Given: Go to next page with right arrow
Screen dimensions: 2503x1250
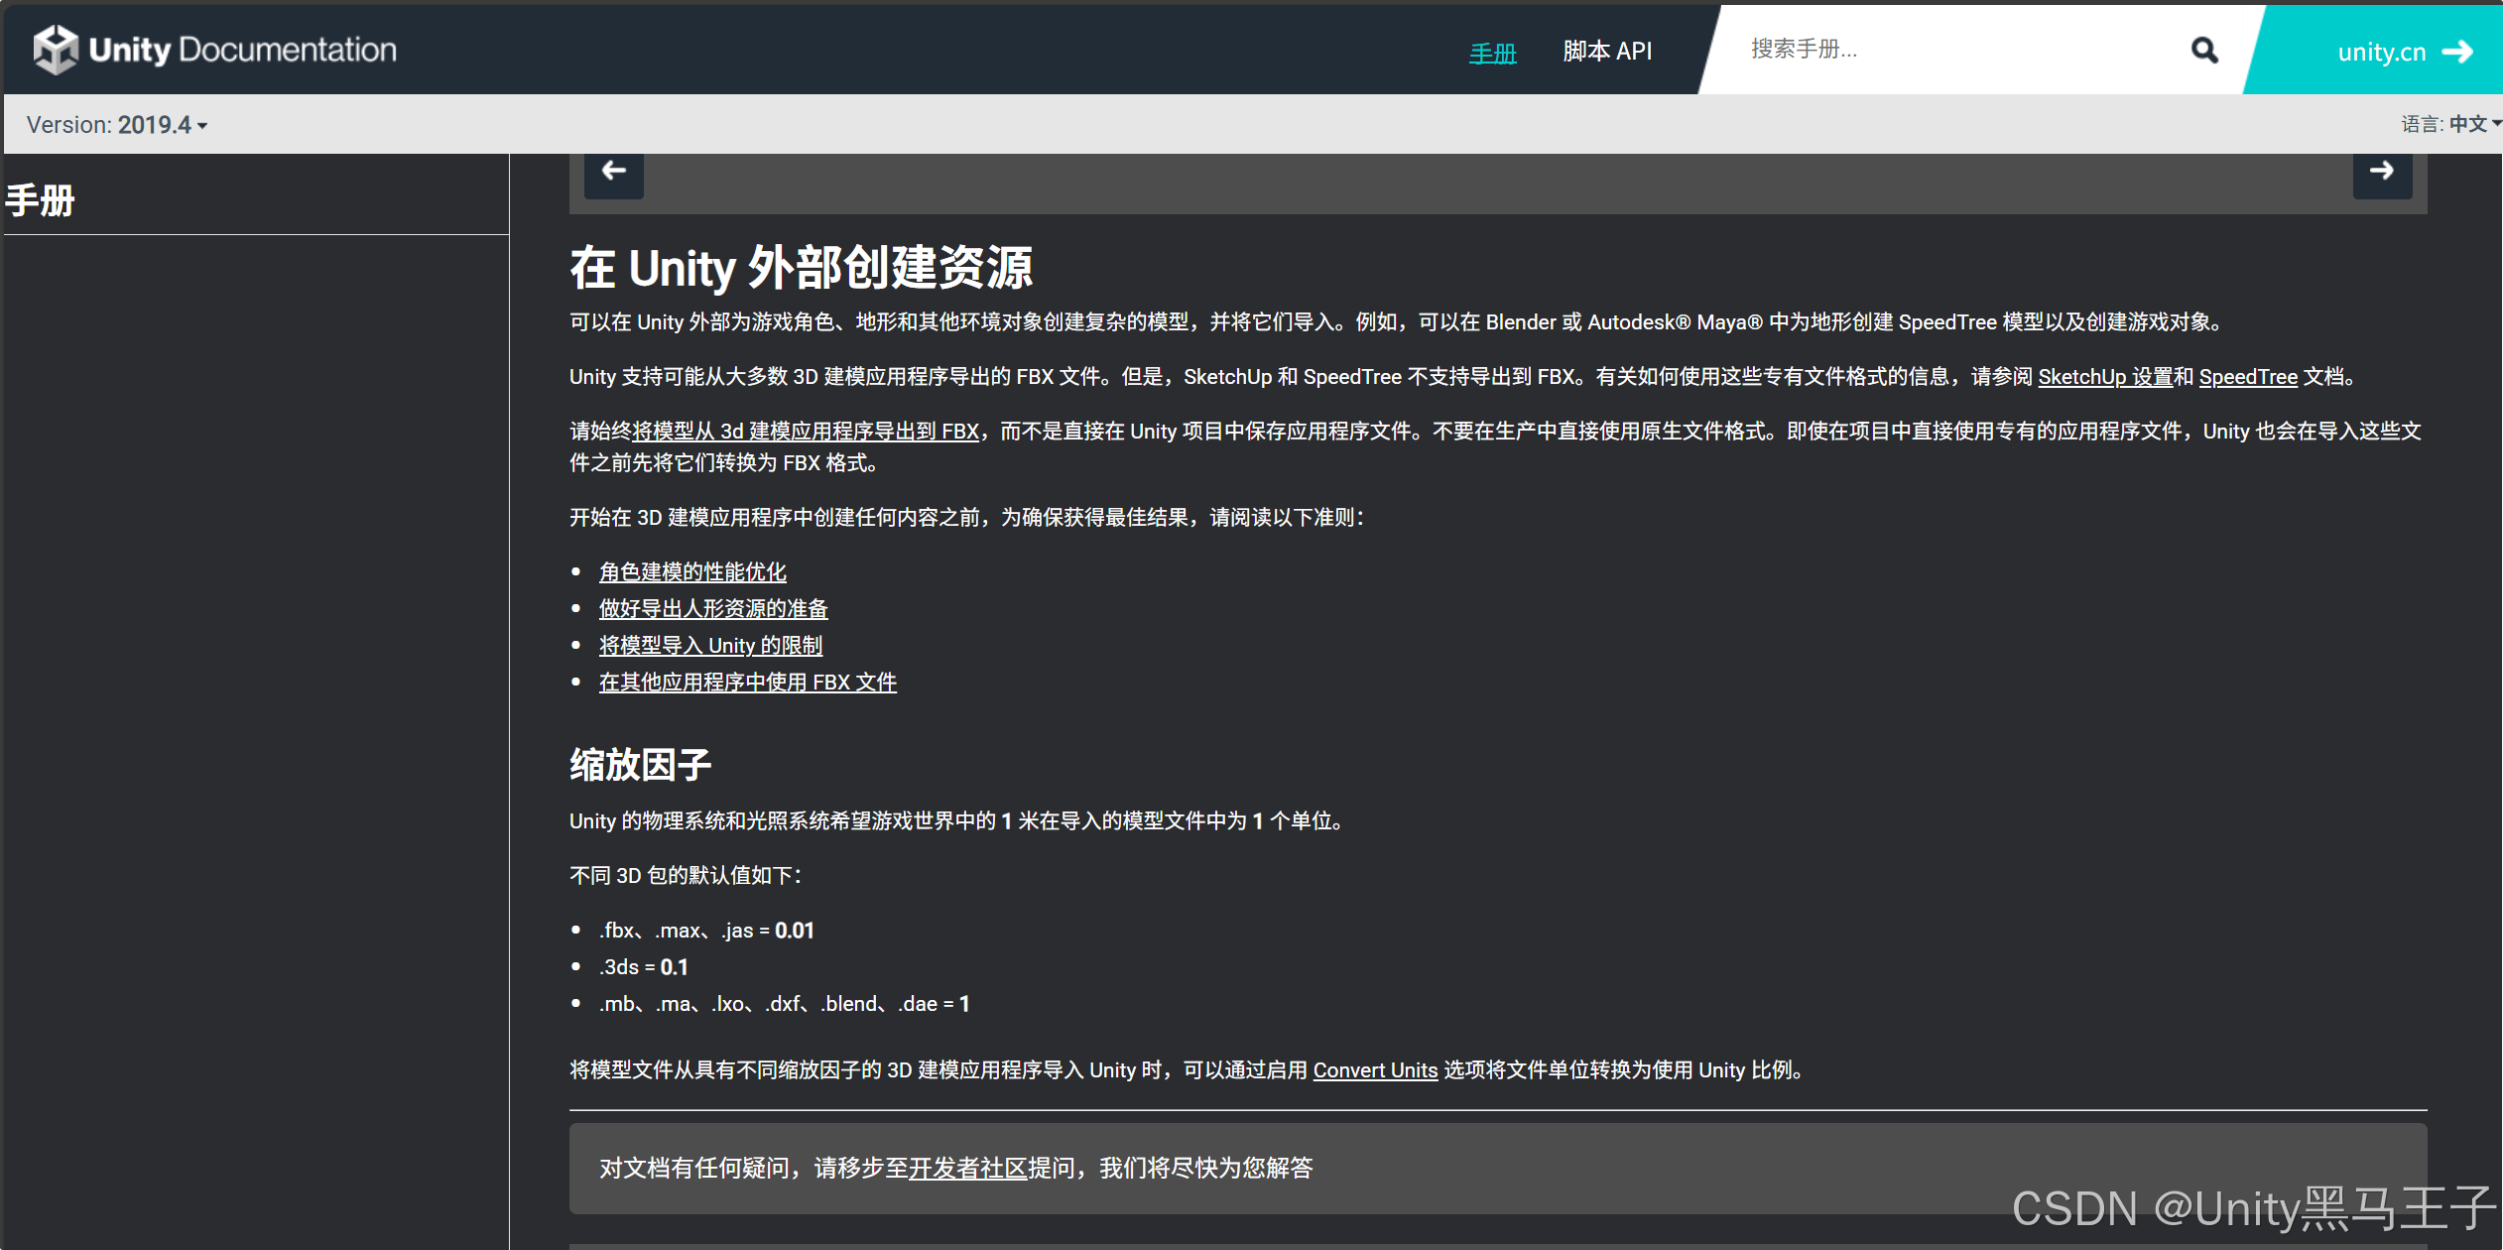Looking at the screenshot, I should (x=2381, y=172).
